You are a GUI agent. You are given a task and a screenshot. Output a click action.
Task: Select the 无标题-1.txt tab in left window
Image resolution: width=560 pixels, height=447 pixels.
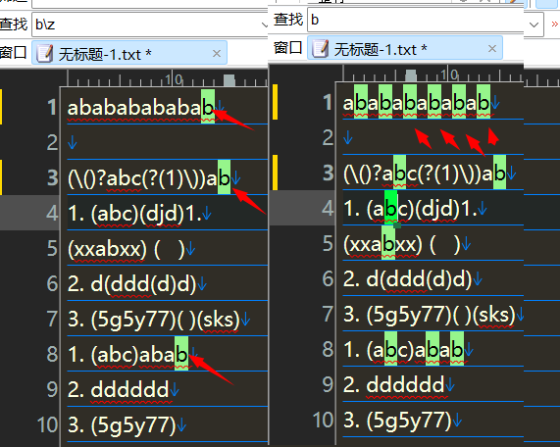click(129, 53)
